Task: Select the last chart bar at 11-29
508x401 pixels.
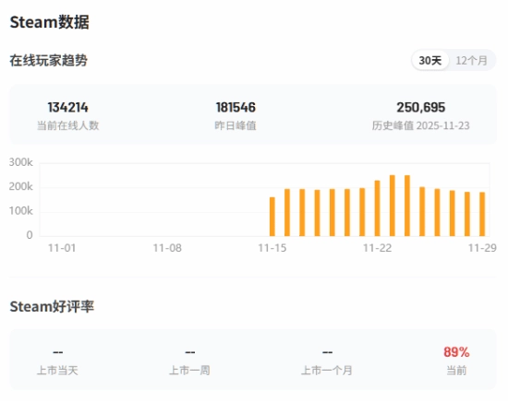Action: 482,214
